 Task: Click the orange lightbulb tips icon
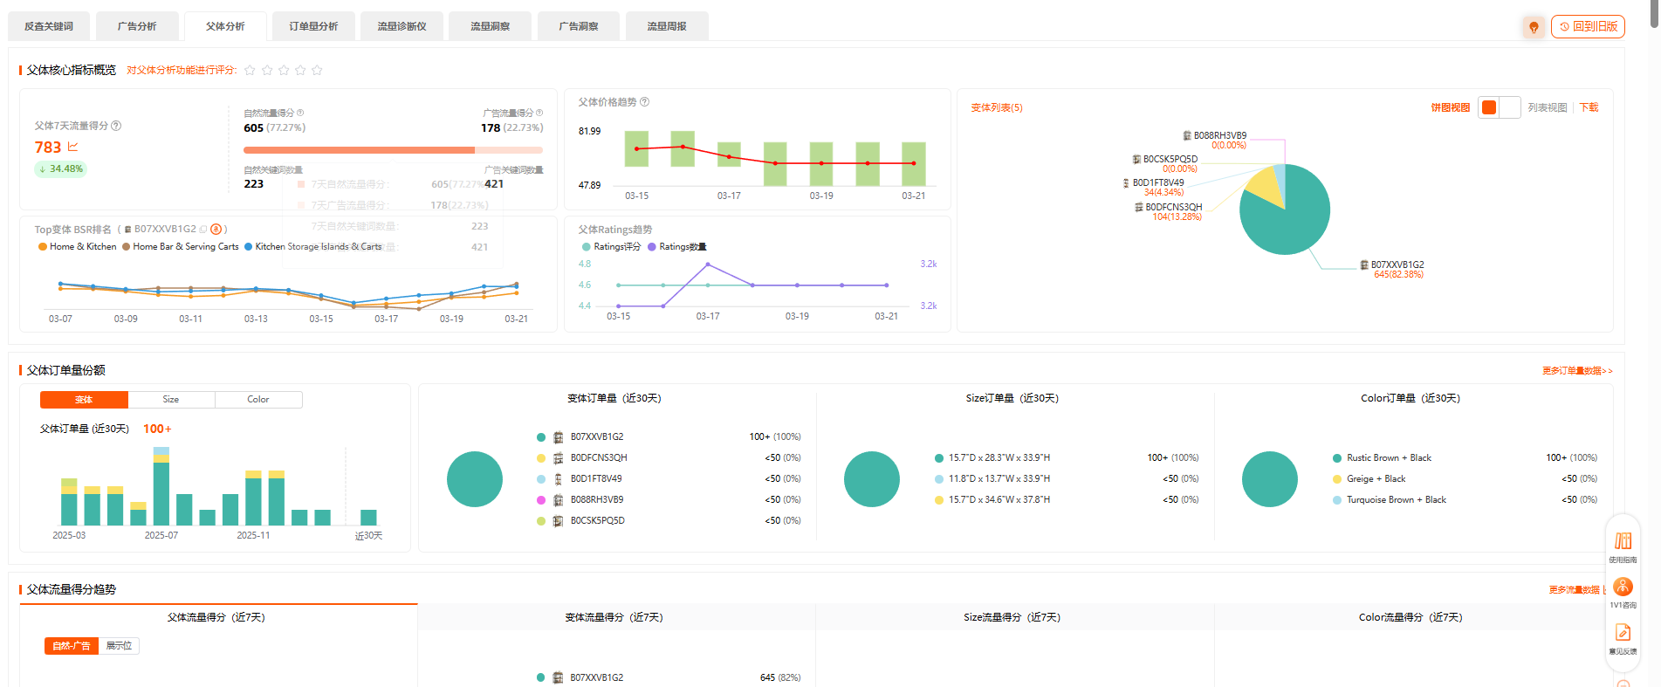[1533, 27]
